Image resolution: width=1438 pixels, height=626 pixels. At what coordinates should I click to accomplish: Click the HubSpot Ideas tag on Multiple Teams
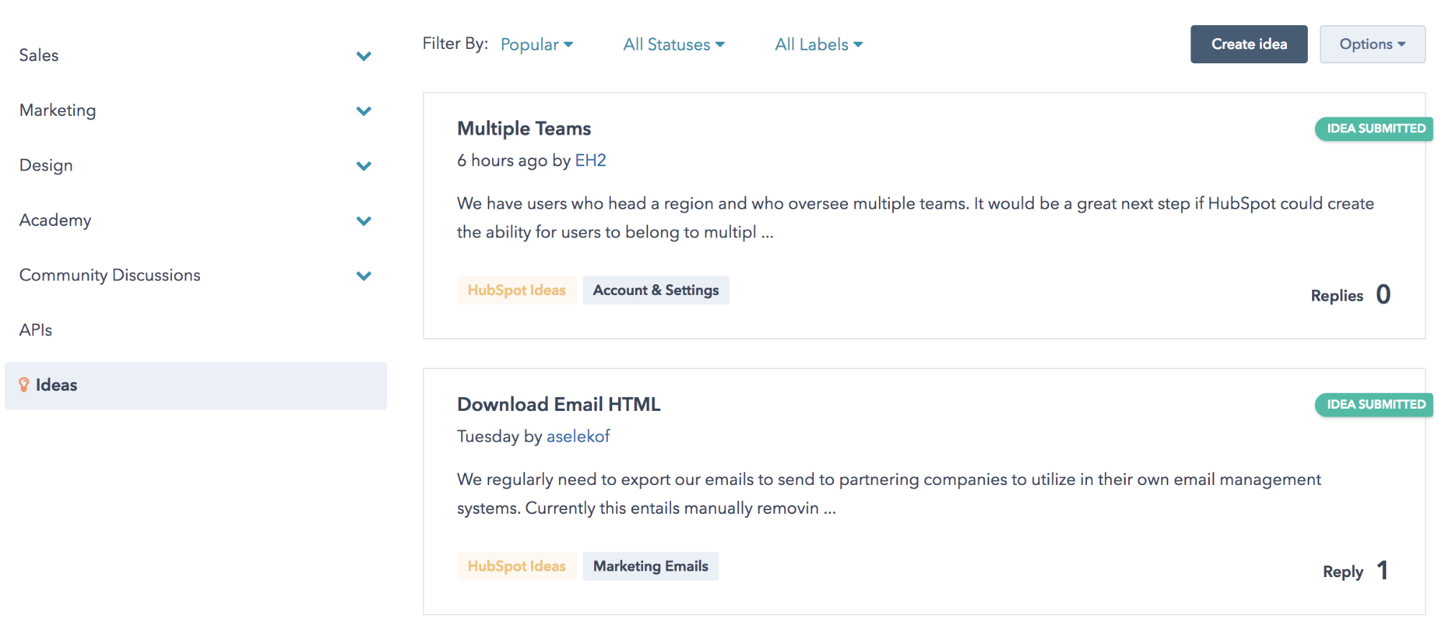(517, 291)
